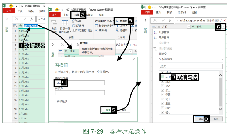This screenshot has height=135, width=231.
Task: Toggle the 孙八 checkbox
Action: 162,86
